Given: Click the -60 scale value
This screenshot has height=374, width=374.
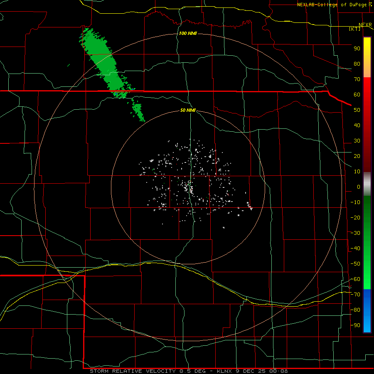Looking at the screenshot, I should click(x=355, y=279).
